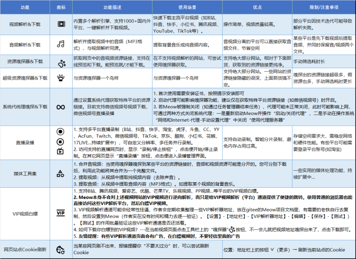The width and height of the screenshot is (356, 259).
Task: Click the round record icon
Action: pyautogui.click(x=60, y=132)
